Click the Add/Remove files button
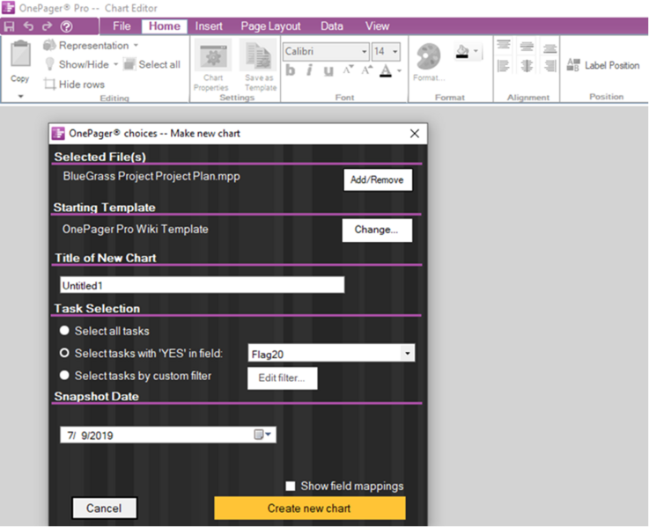Screen dimensions: 649x527 (378, 180)
